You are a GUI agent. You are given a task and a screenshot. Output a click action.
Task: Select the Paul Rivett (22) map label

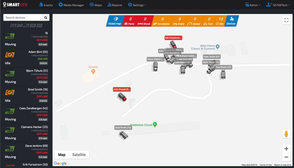[x=223, y=67]
